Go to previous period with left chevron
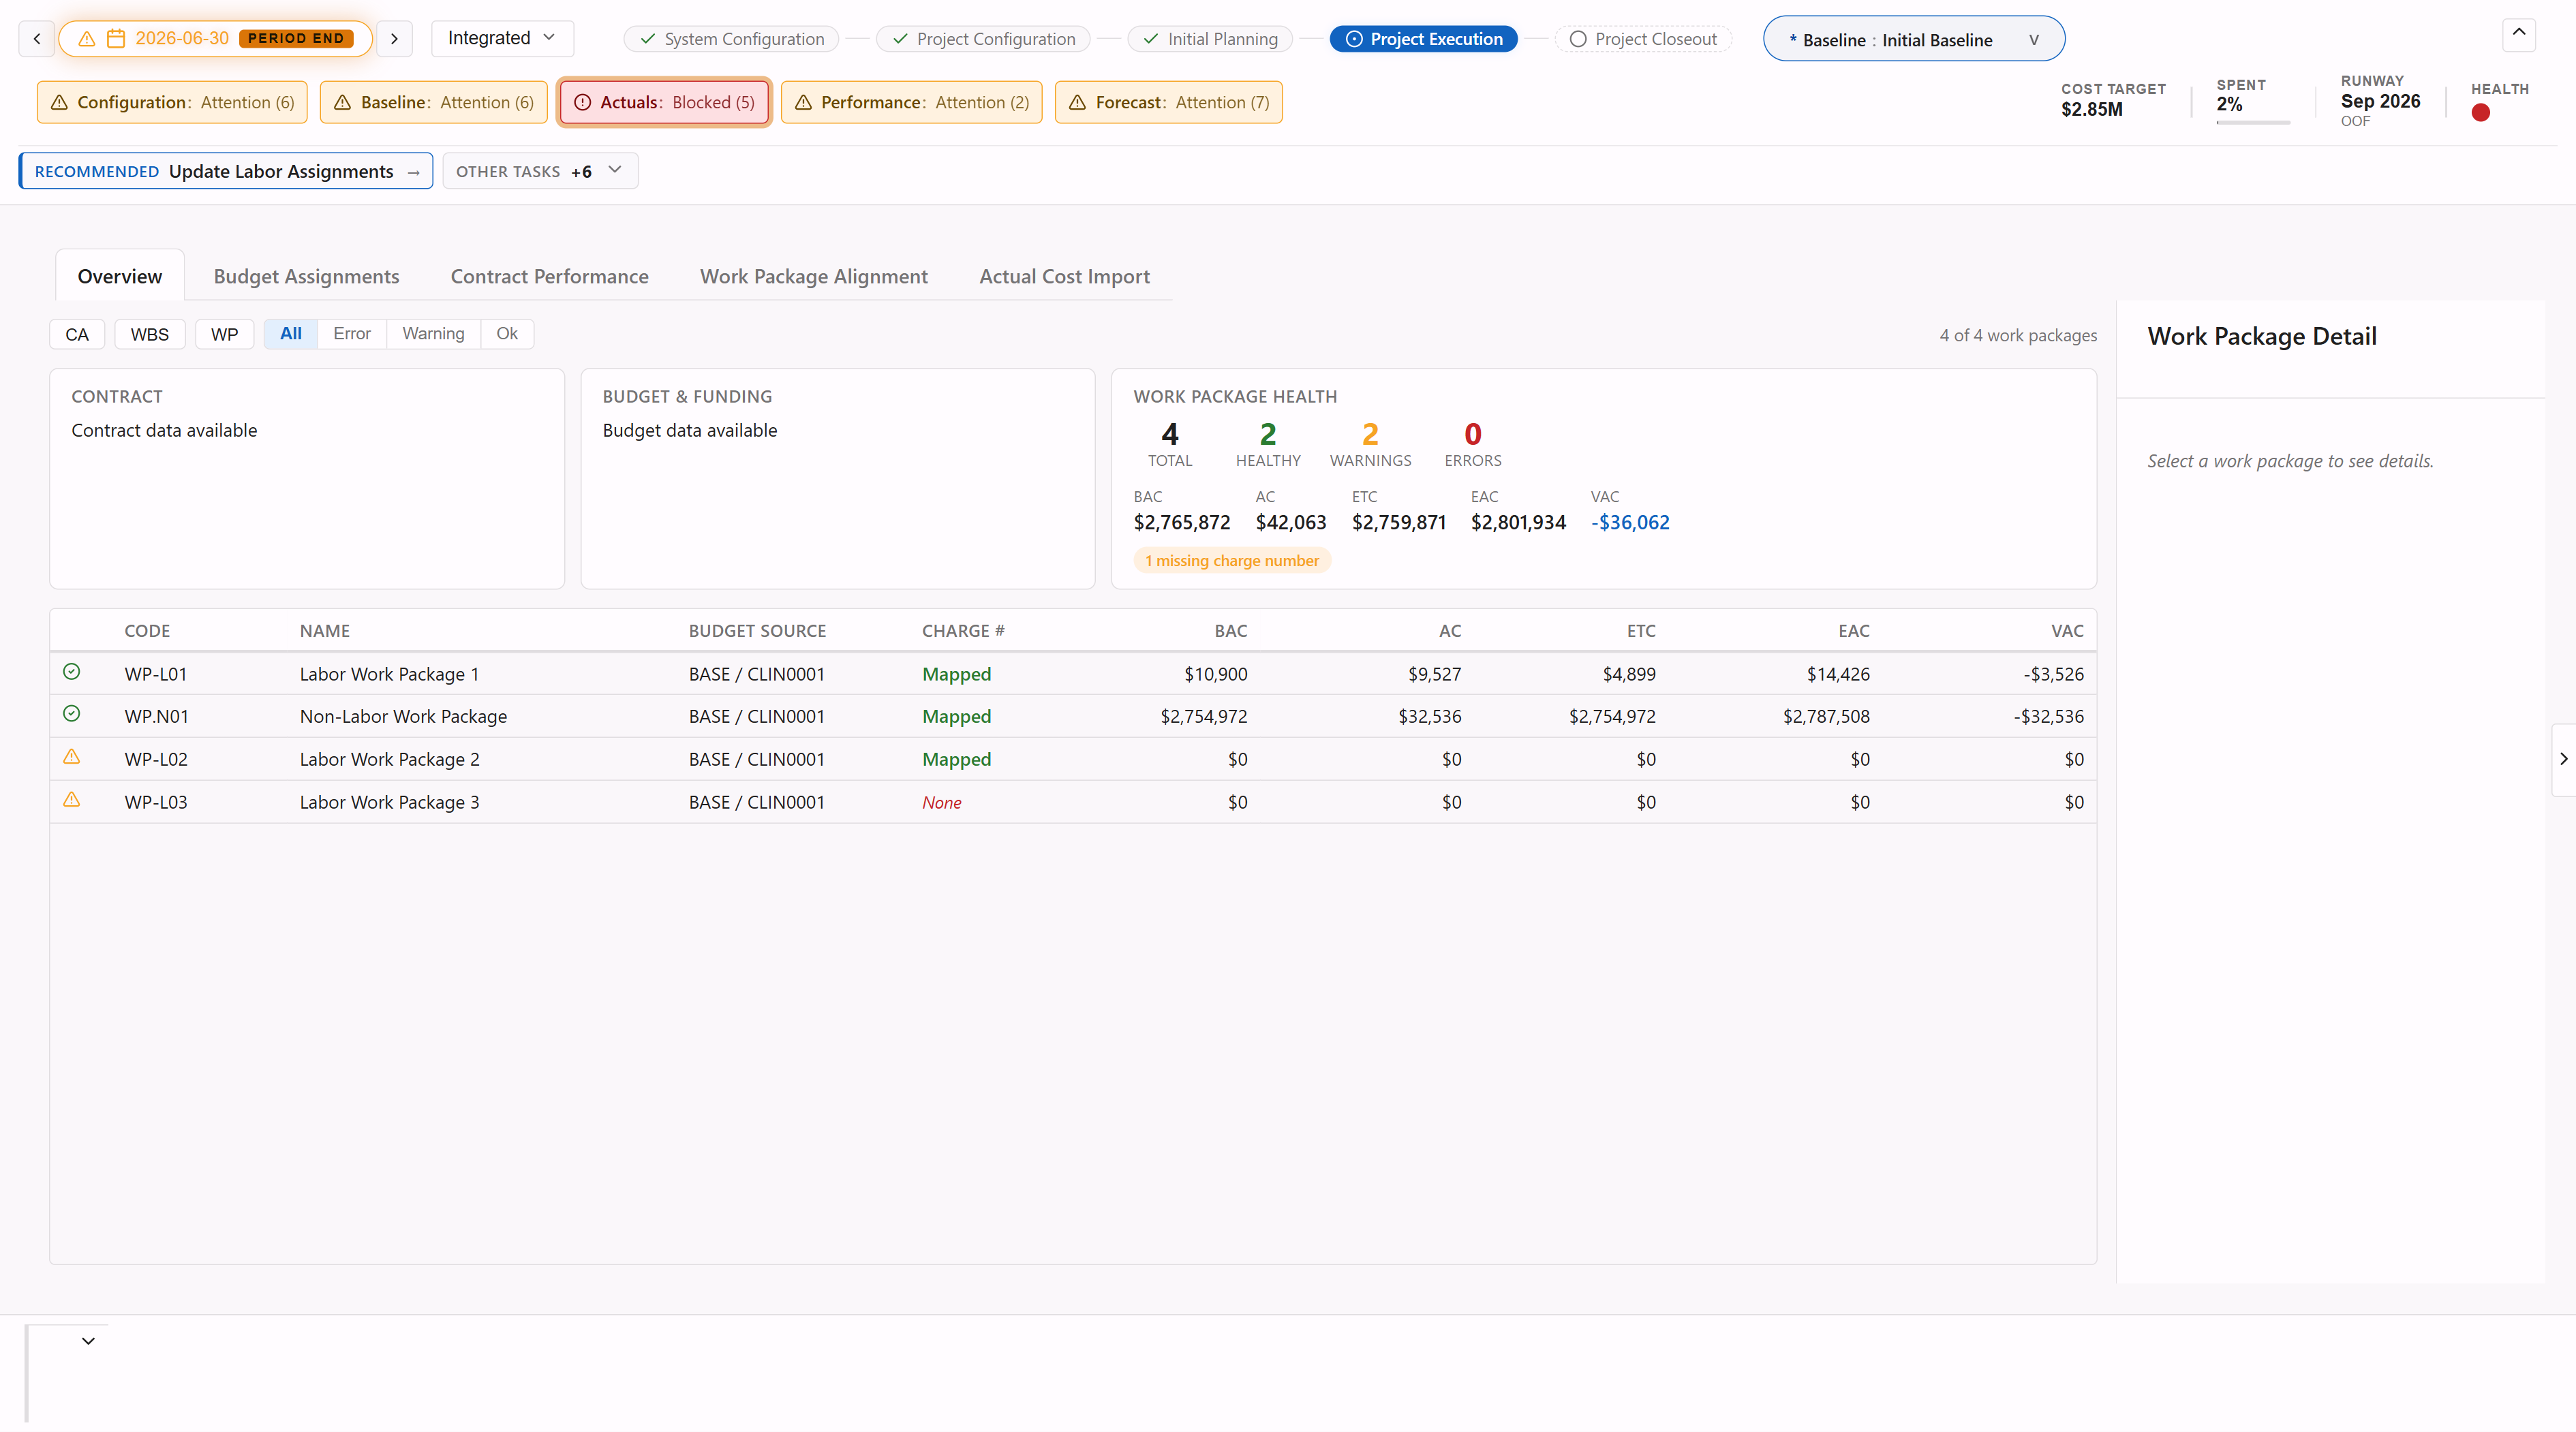Viewport: 2576px width, 1432px height. [x=37, y=39]
